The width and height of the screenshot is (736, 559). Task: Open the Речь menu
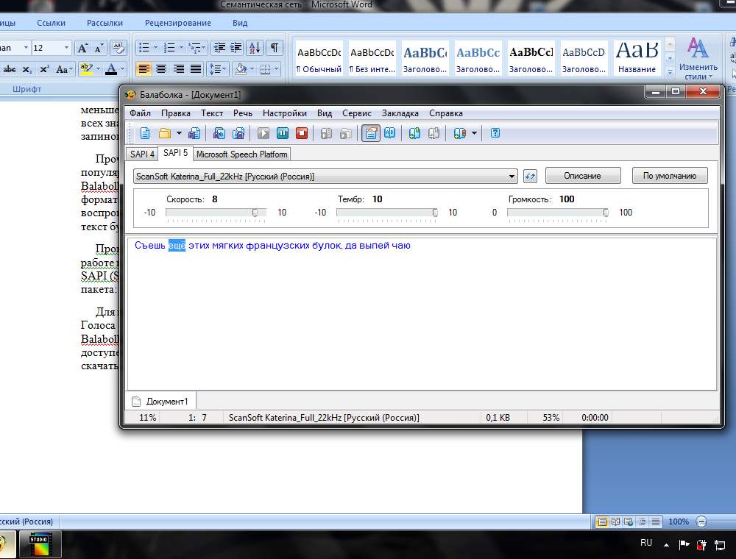click(x=243, y=113)
